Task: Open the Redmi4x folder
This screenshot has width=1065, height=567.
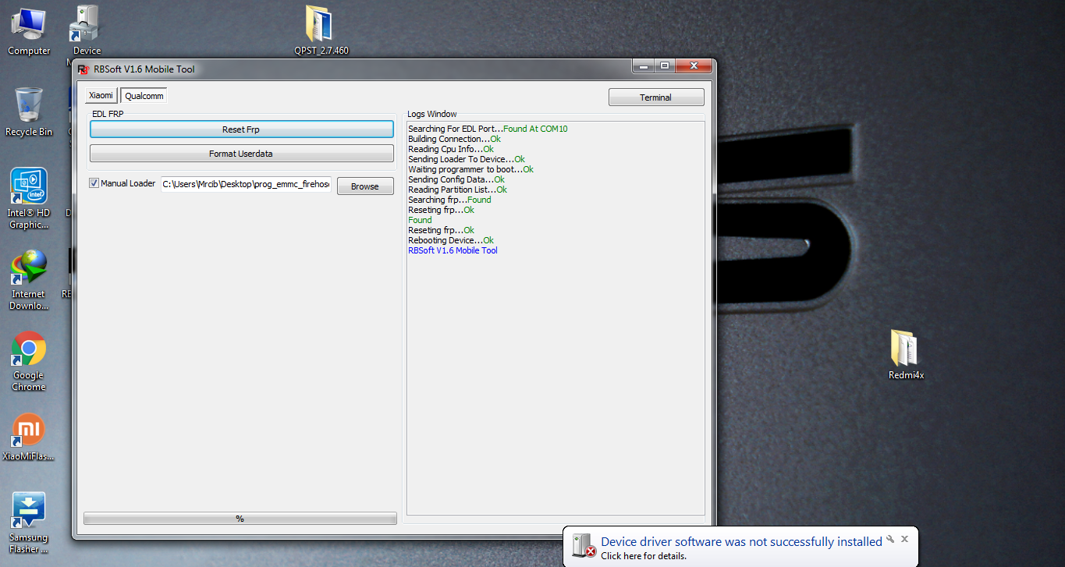Action: [x=906, y=355]
